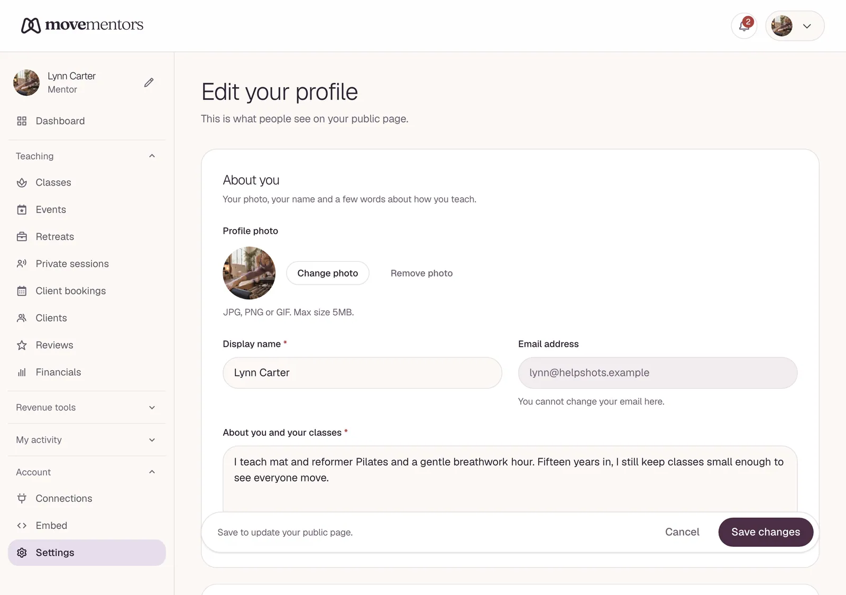
Task: Open Reviews from sidebar
Action: (87, 345)
